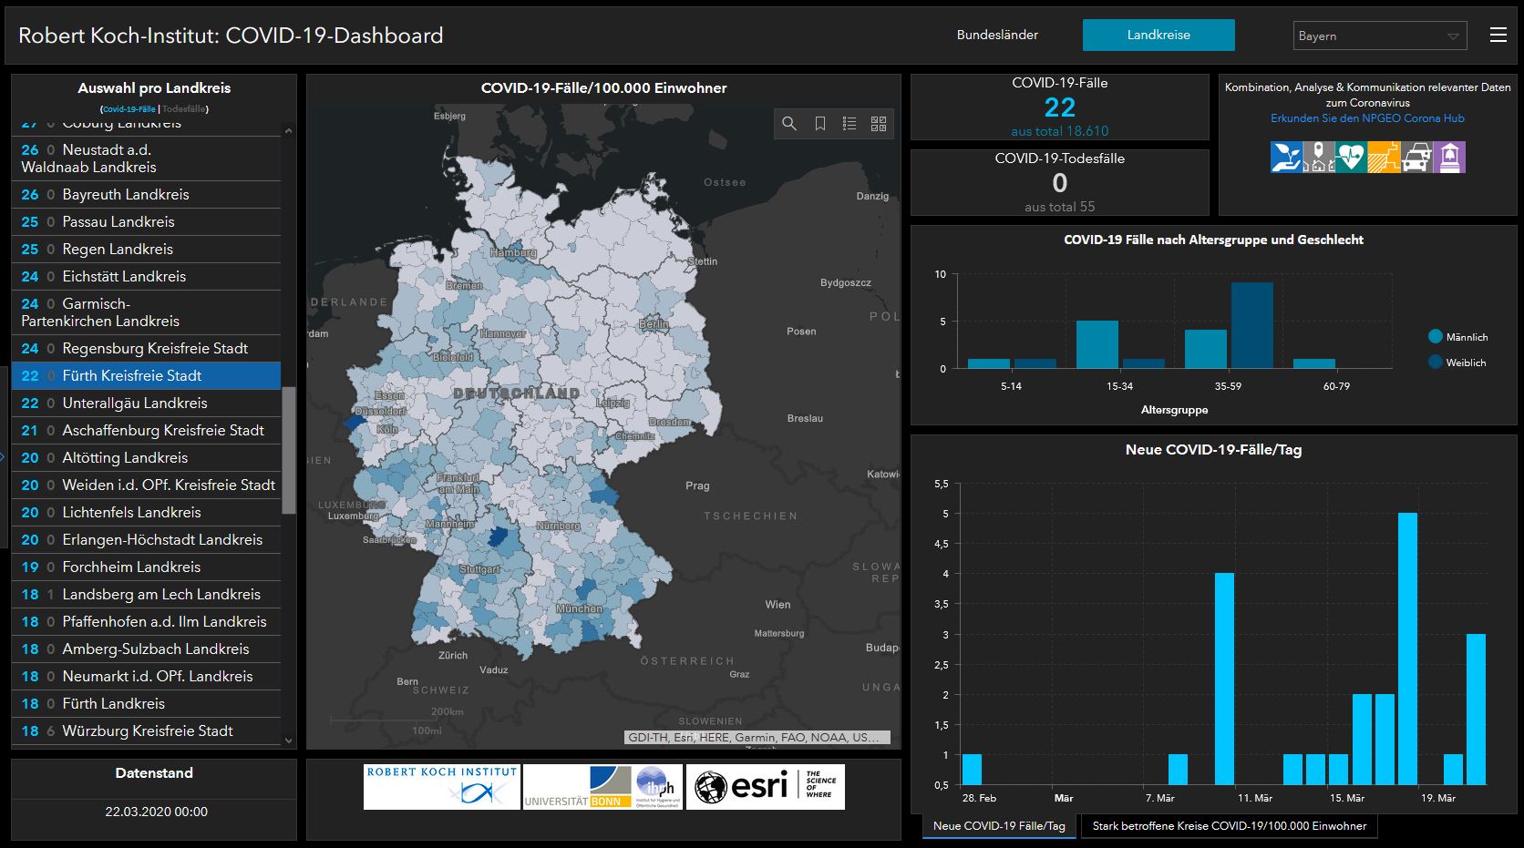Open map bookmarks icon
This screenshot has height=848, width=1524.
(x=819, y=124)
